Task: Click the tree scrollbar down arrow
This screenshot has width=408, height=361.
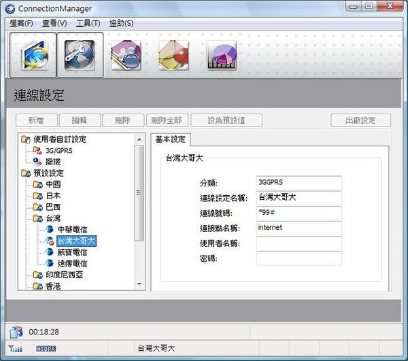Action: click(x=139, y=284)
